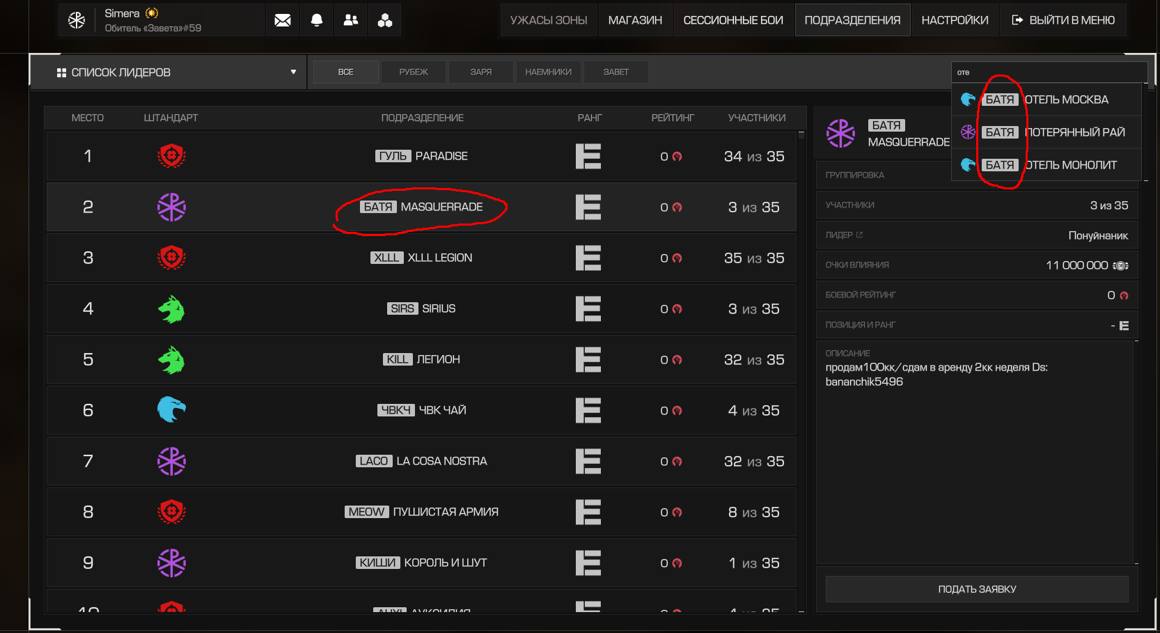Choose ПОТЕРЯННЫЙ РАЙ in search results
Viewport: 1160px width, 633px height.
[1074, 132]
